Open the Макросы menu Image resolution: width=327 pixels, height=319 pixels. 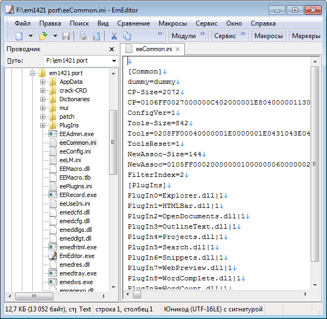(x=172, y=23)
